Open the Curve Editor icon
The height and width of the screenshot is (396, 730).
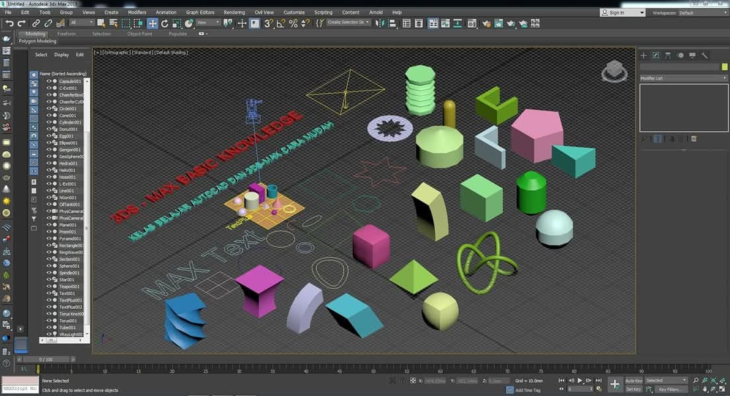click(x=445, y=23)
